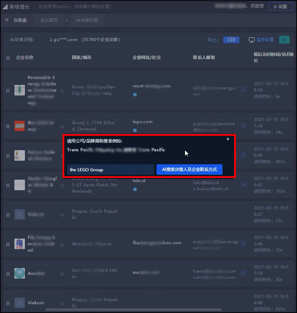This screenshot has height=313, width=297.
Task: Click the LEGO company logo
Action: coord(20,126)
